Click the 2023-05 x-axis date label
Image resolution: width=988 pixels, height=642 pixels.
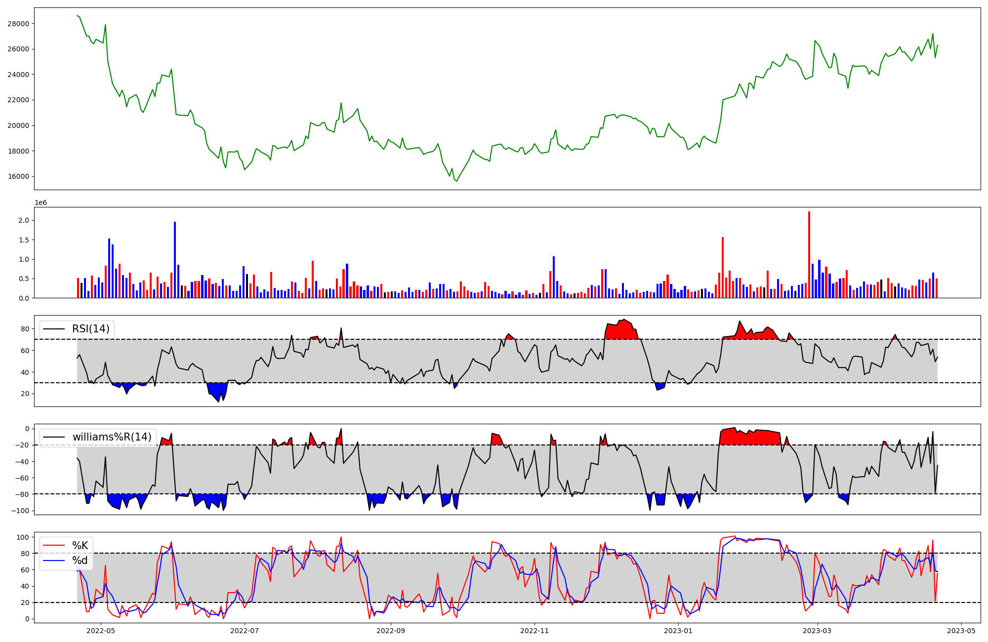(x=961, y=631)
